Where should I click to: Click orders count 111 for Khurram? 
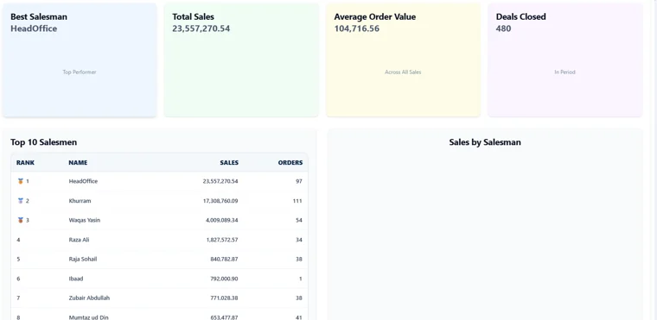(297, 201)
